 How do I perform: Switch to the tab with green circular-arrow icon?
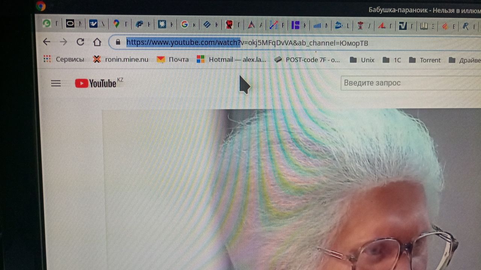[47, 24]
